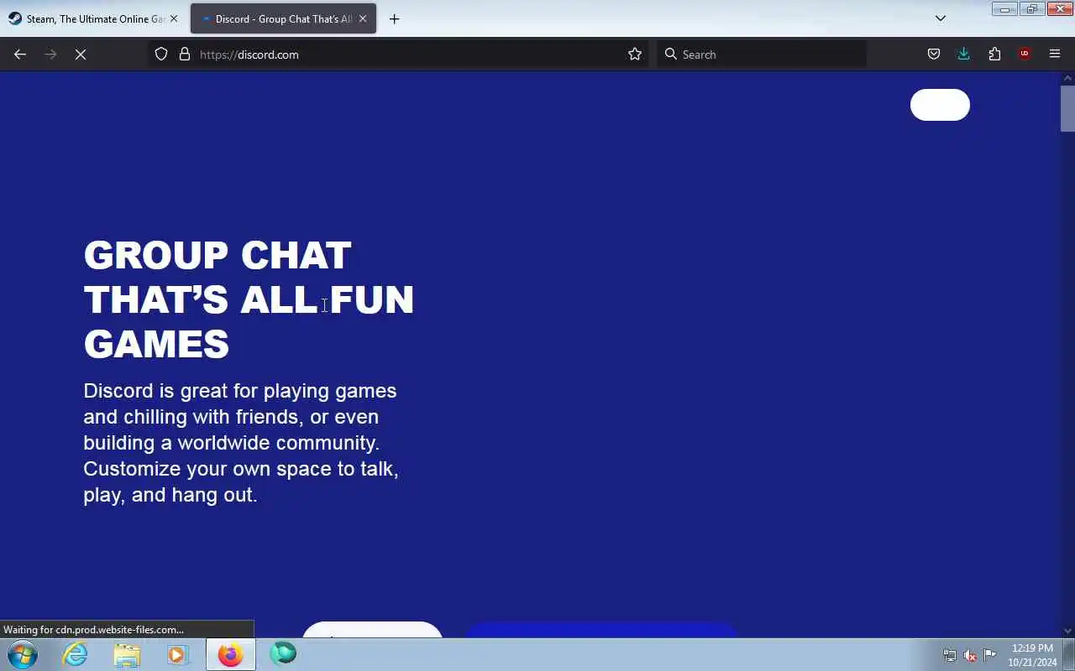
Task: Click the scrollbar down arrow
Action: point(1067,631)
